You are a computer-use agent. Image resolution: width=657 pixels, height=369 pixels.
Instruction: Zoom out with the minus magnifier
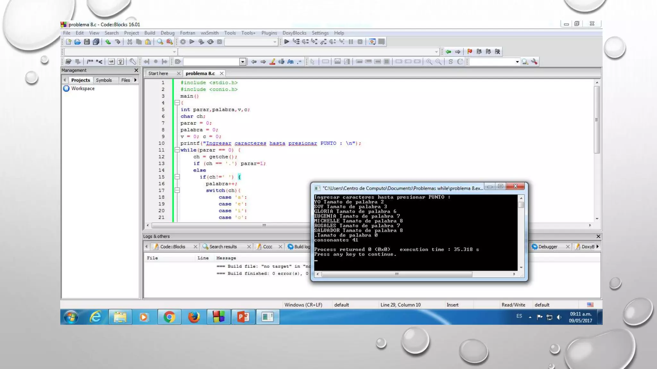pos(438,61)
